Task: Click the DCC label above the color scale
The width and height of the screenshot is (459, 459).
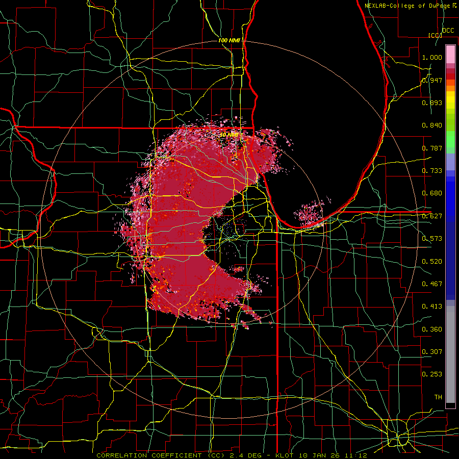Action: (448, 31)
